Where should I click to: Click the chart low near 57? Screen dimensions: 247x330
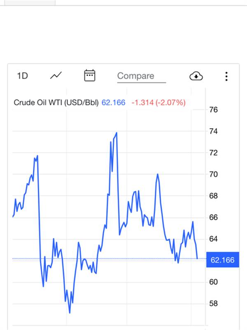coord(70,313)
